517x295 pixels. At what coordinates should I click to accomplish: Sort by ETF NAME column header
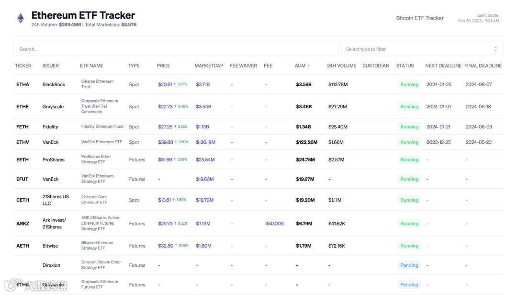[91, 66]
